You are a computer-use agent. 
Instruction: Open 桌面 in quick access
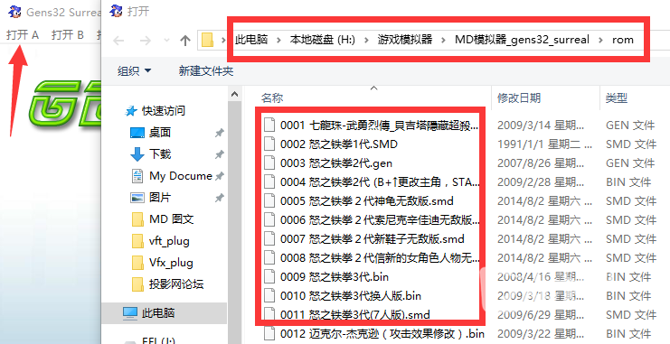click(160, 133)
